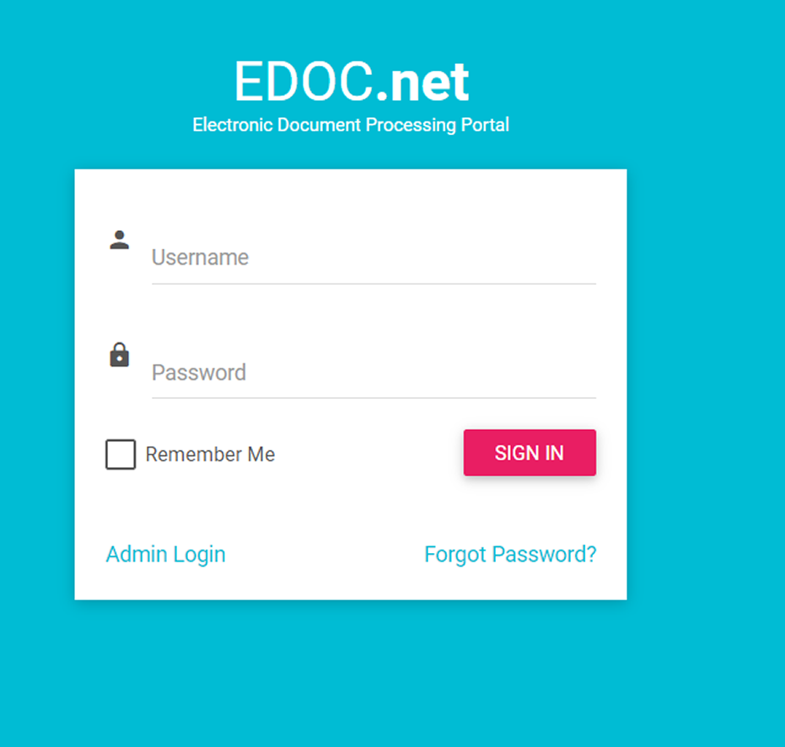
Task: Click the padlock icon beside Password
Action: tap(120, 355)
